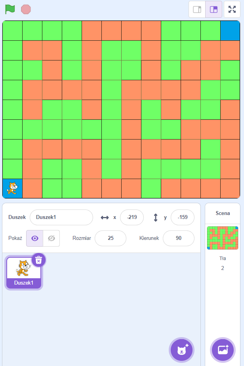The image size is (244, 366).
Task: Click the blue goal square on stage
Action: 230,30
